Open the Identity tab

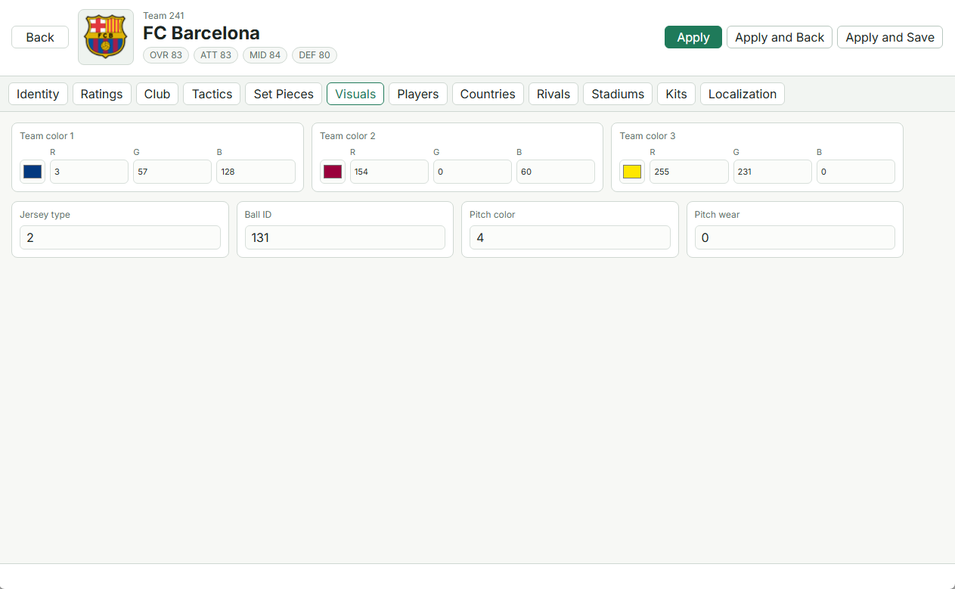point(38,94)
